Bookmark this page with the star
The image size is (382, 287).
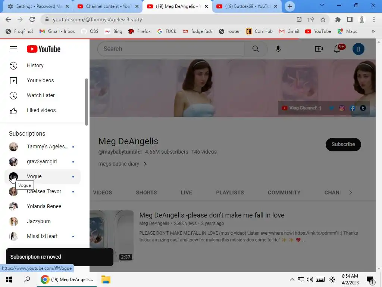click(323, 19)
